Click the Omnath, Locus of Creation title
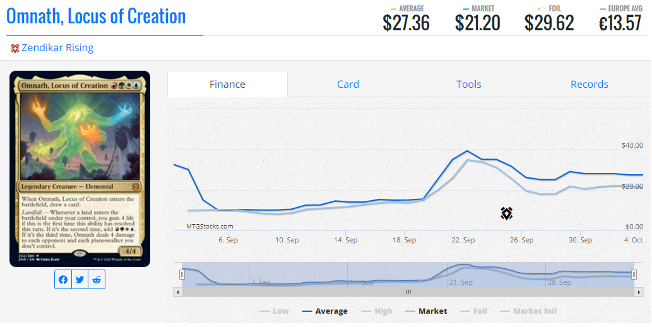The image size is (652, 327). pos(96,16)
